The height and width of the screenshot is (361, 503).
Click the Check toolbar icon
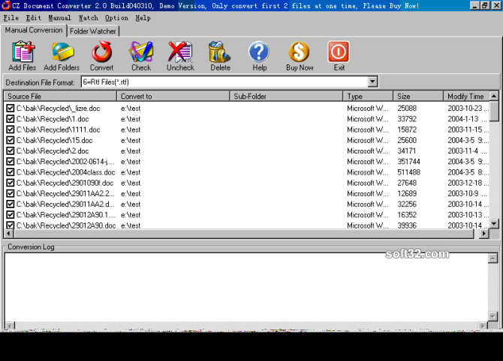[141, 52]
